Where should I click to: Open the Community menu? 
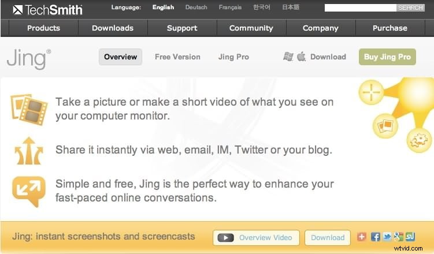251,28
